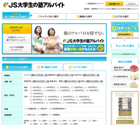Check 時給 2000円以上 checkbox
This screenshot has height=125, width=140.
[86, 87]
